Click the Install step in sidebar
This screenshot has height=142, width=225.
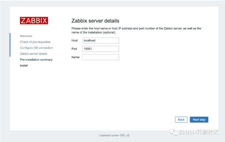[x=24, y=66]
